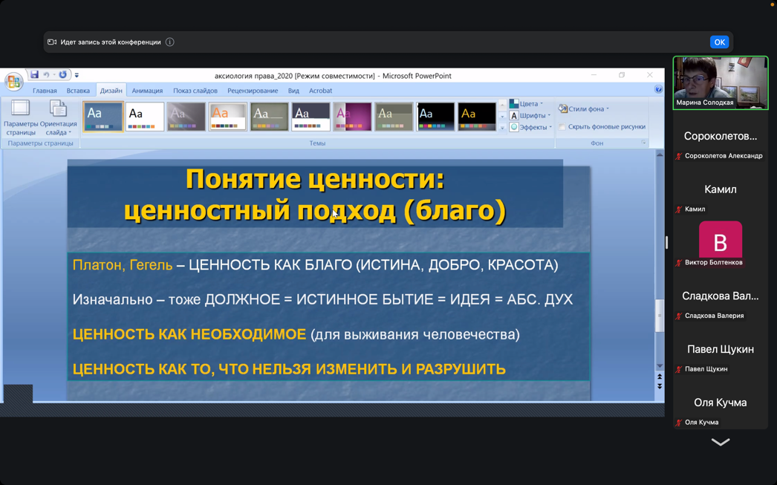The width and height of the screenshot is (777, 485).
Task: Click the info icon beside recording notice
Action: coord(170,42)
